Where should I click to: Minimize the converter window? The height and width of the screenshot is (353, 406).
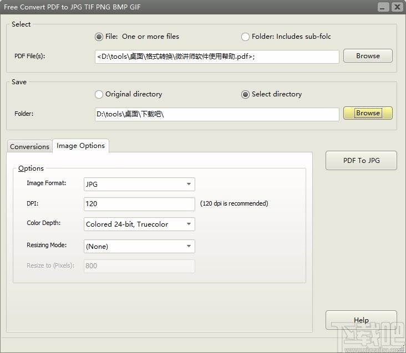pos(383,7)
